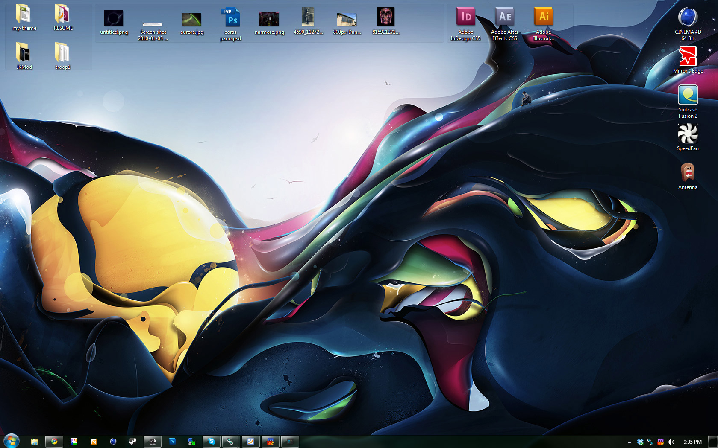Click the Windows Start orb button
The width and height of the screenshot is (718, 448).
click(11, 441)
